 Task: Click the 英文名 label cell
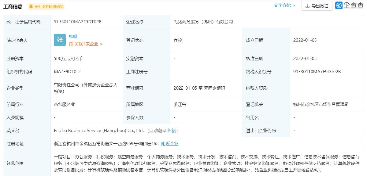tap(27, 131)
